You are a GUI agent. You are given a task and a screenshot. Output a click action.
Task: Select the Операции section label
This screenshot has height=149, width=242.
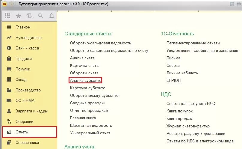[24, 122]
